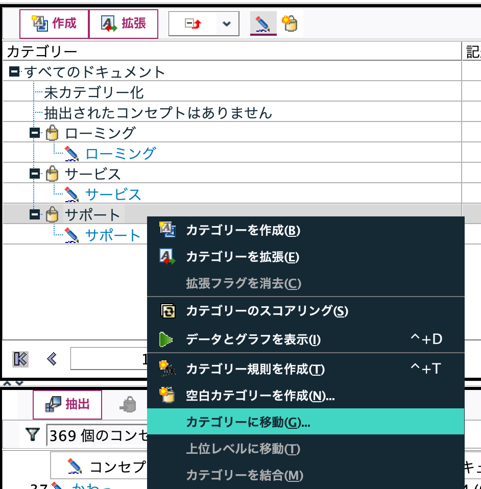Toggle the 作成 button state

tap(53, 22)
